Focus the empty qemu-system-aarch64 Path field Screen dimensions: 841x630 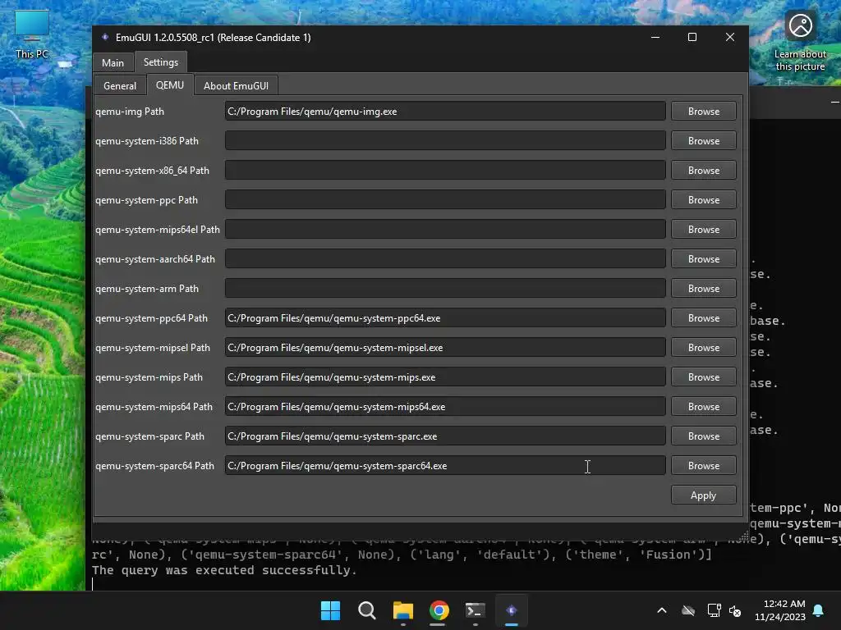[x=445, y=258]
